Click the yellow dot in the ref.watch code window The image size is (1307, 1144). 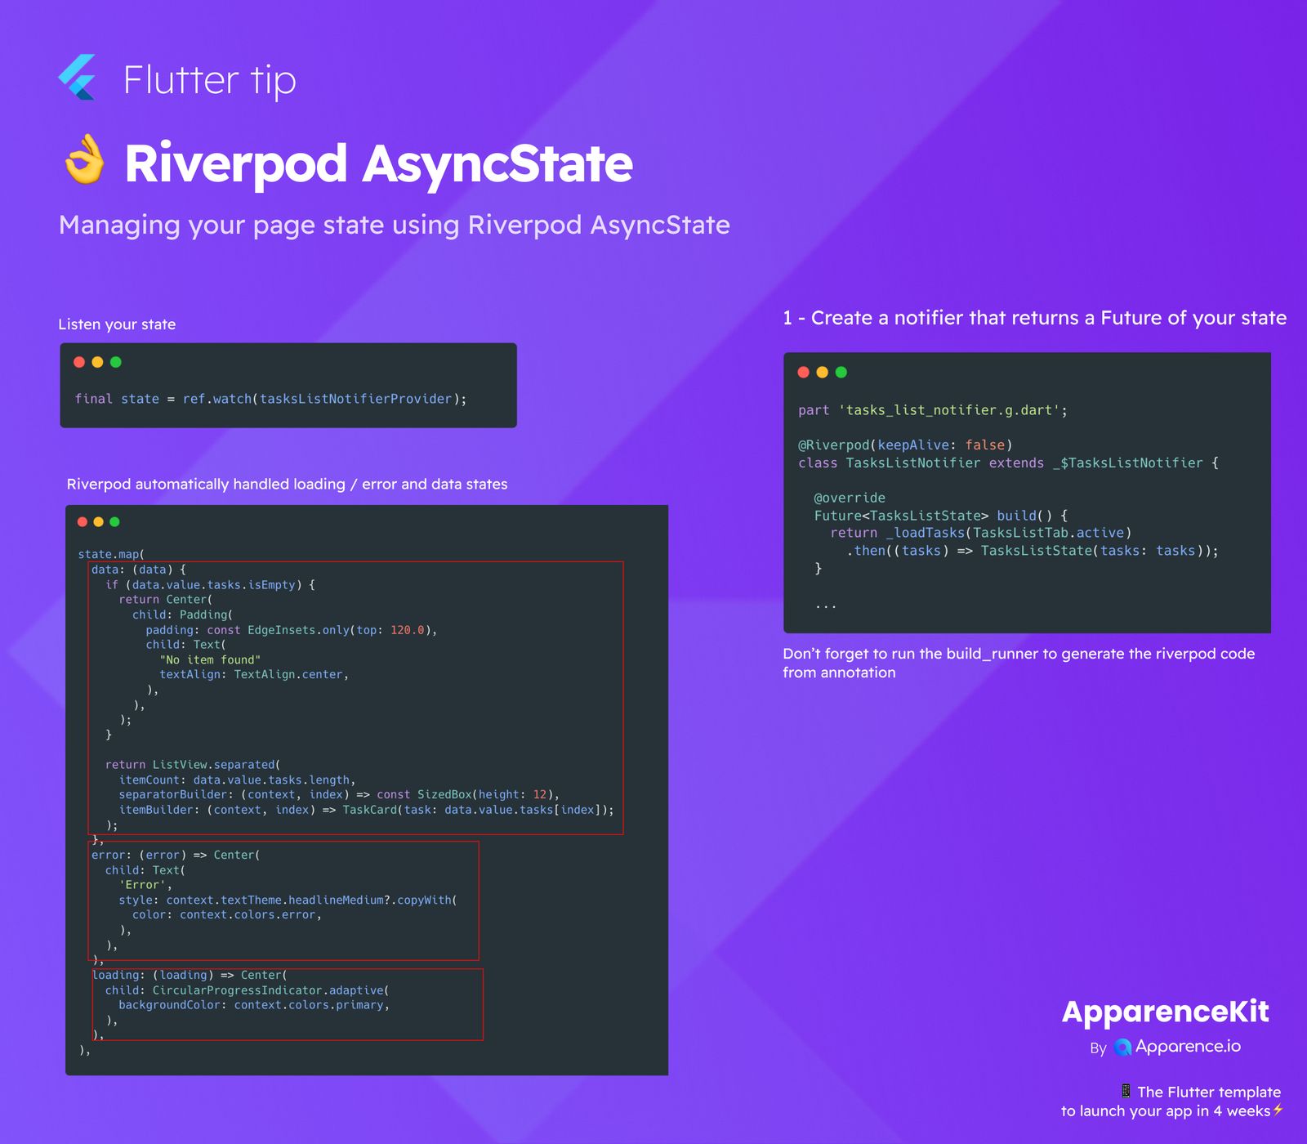tap(97, 362)
